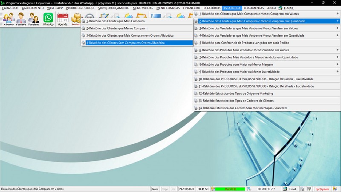Open the Fornece suppliers icon
341x192 pixels.
click(21, 19)
